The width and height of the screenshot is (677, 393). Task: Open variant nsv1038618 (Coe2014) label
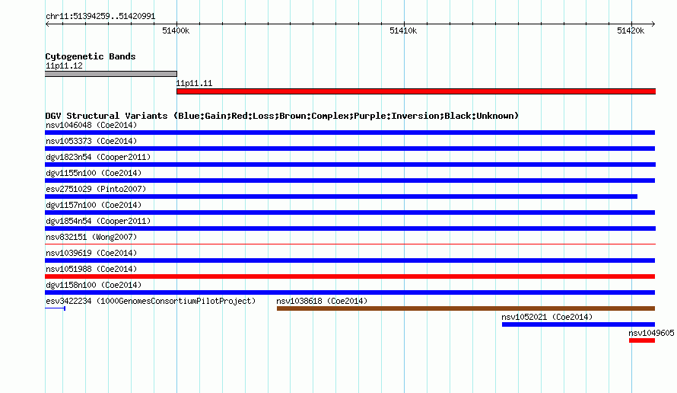(x=322, y=301)
